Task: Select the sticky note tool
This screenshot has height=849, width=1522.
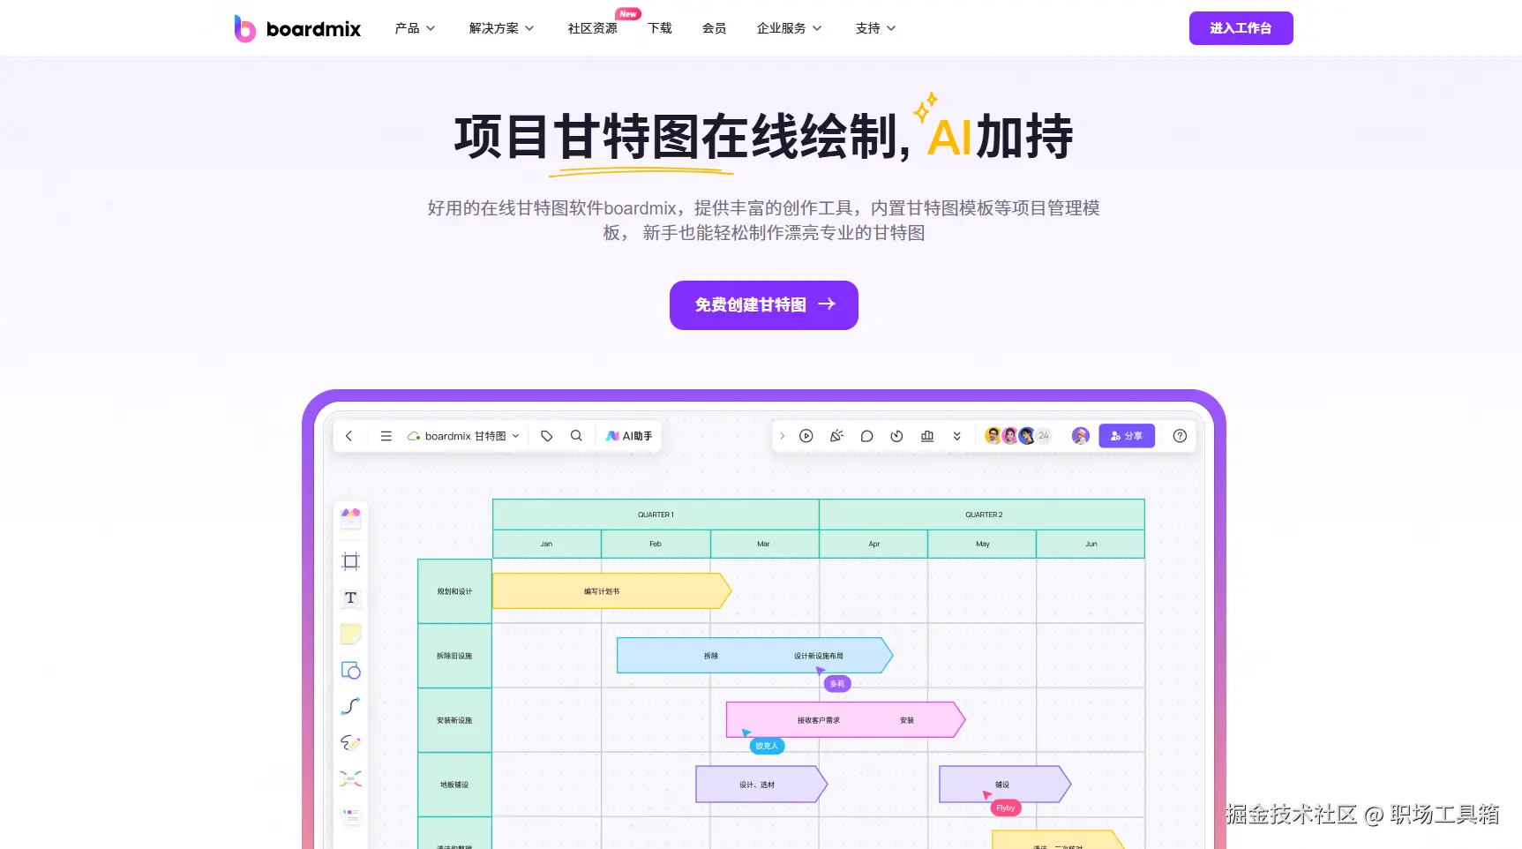Action: coord(351,634)
